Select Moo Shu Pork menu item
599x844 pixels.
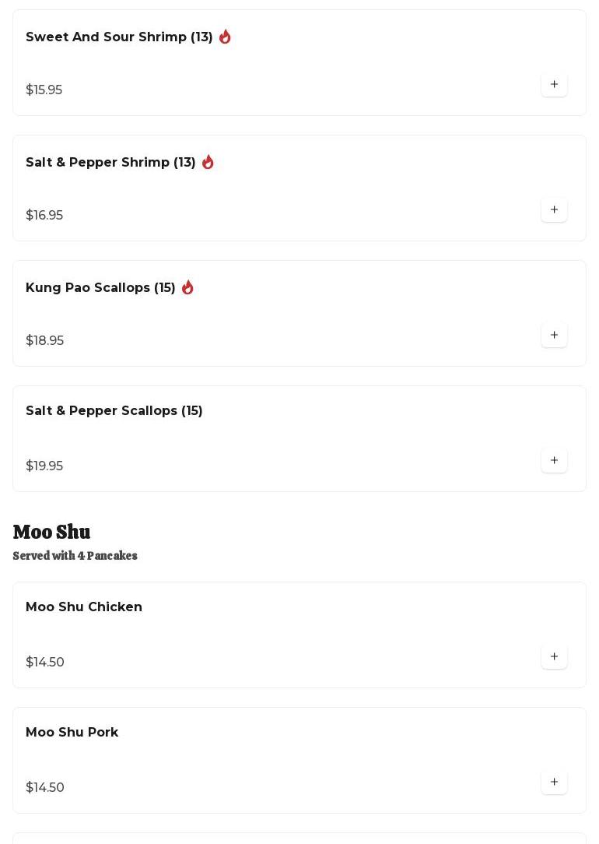click(x=72, y=733)
